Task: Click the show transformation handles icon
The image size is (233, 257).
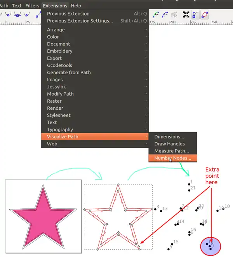Action: pyautogui.click(x=186, y=14)
